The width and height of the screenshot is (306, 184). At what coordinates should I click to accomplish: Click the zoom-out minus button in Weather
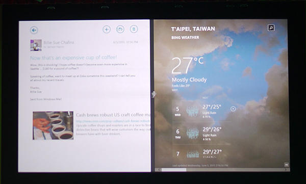pos(286,165)
